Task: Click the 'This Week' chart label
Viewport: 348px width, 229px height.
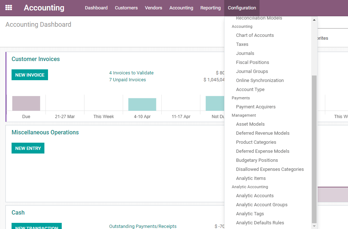Action: click(x=103, y=117)
